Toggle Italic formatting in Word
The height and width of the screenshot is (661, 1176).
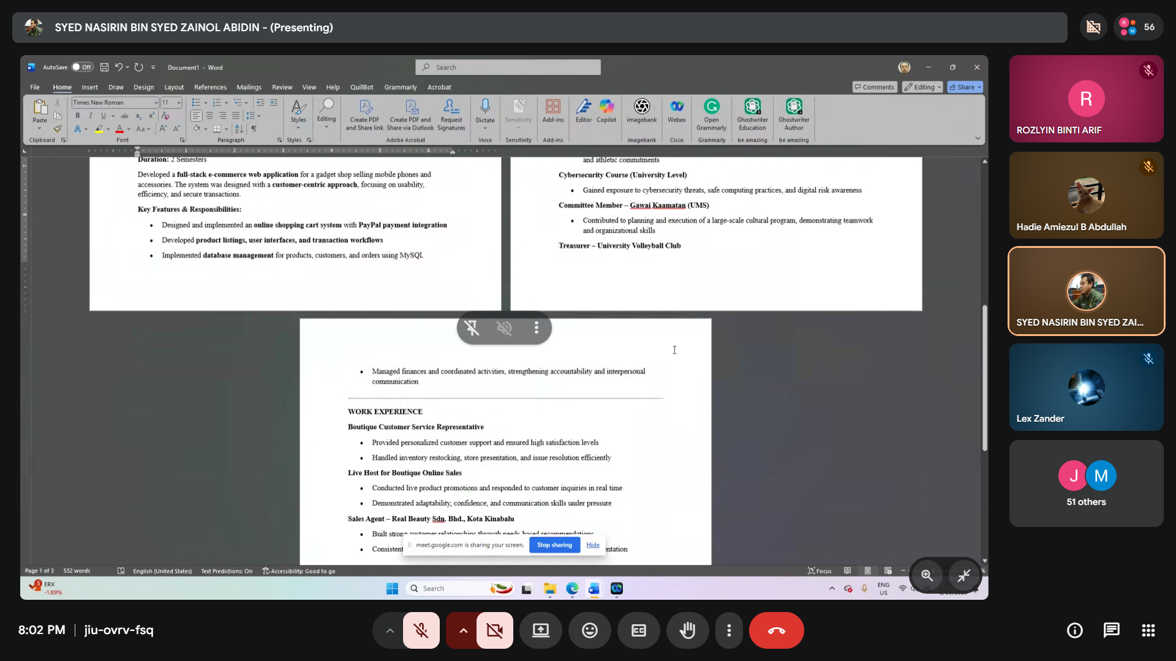[91, 116]
